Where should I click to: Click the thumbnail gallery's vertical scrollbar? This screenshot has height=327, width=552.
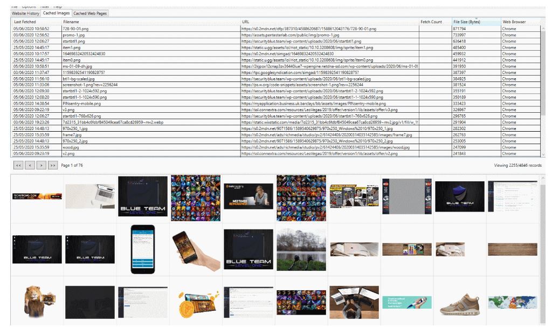(x=542, y=250)
